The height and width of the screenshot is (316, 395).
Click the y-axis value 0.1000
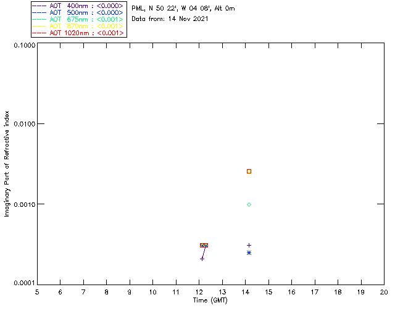(x=25, y=45)
